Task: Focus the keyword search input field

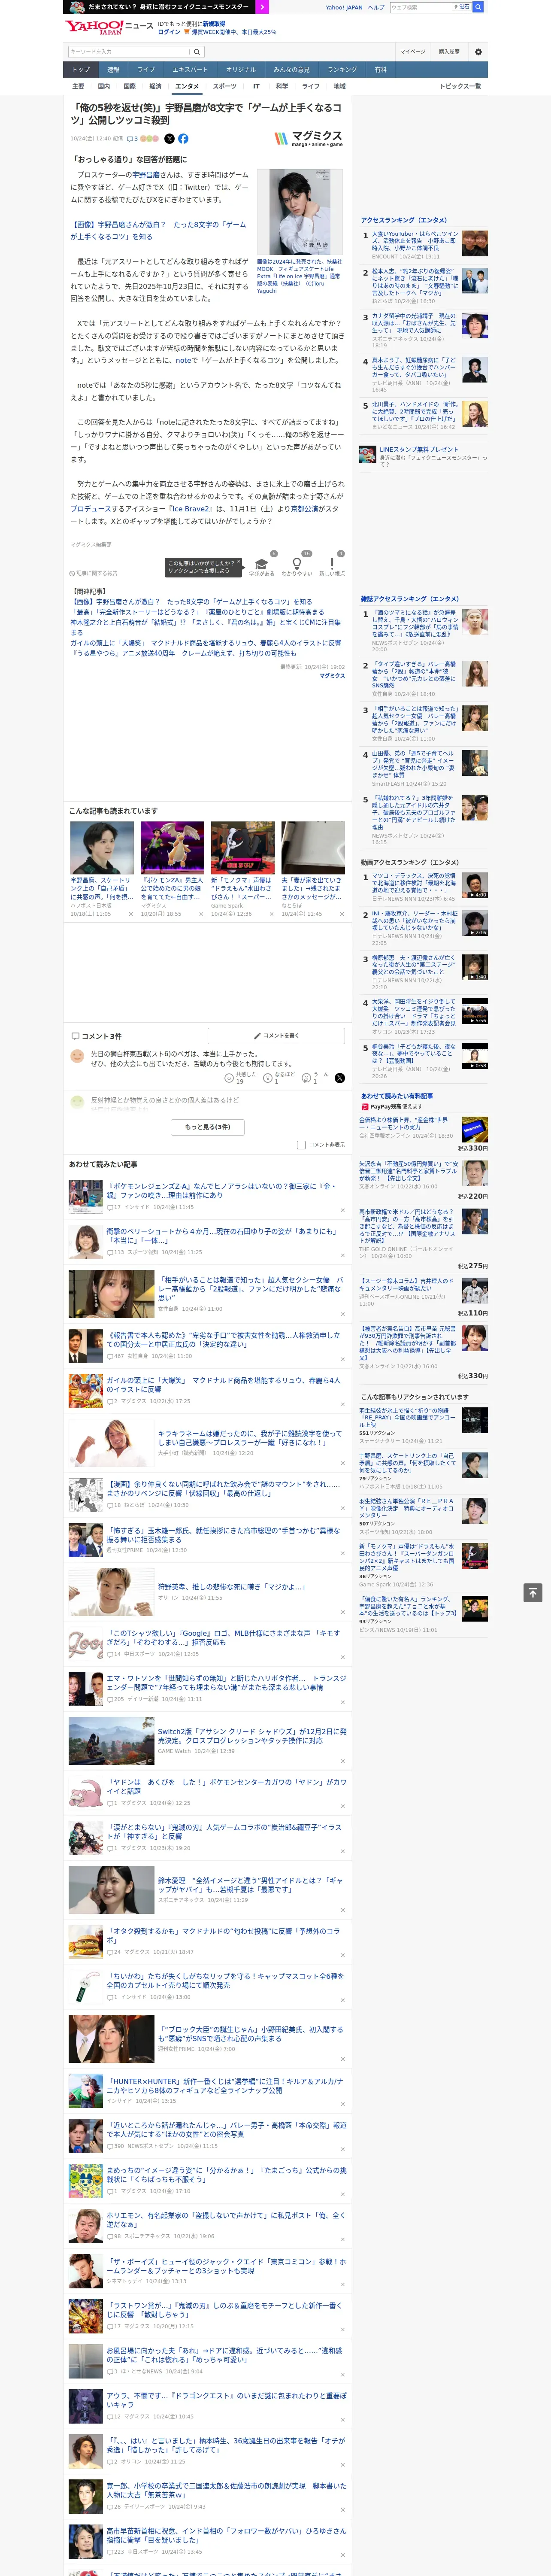Action: coord(129,52)
